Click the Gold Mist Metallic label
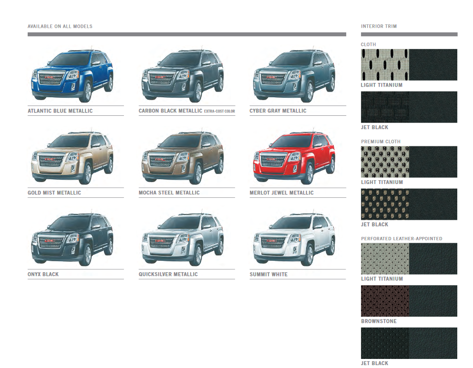The height and width of the screenshot is (368, 473). click(54, 193)
